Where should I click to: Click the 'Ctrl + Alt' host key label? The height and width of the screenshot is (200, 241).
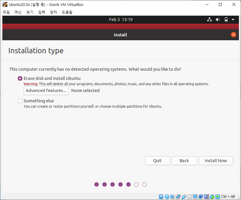tap(228, 197)
